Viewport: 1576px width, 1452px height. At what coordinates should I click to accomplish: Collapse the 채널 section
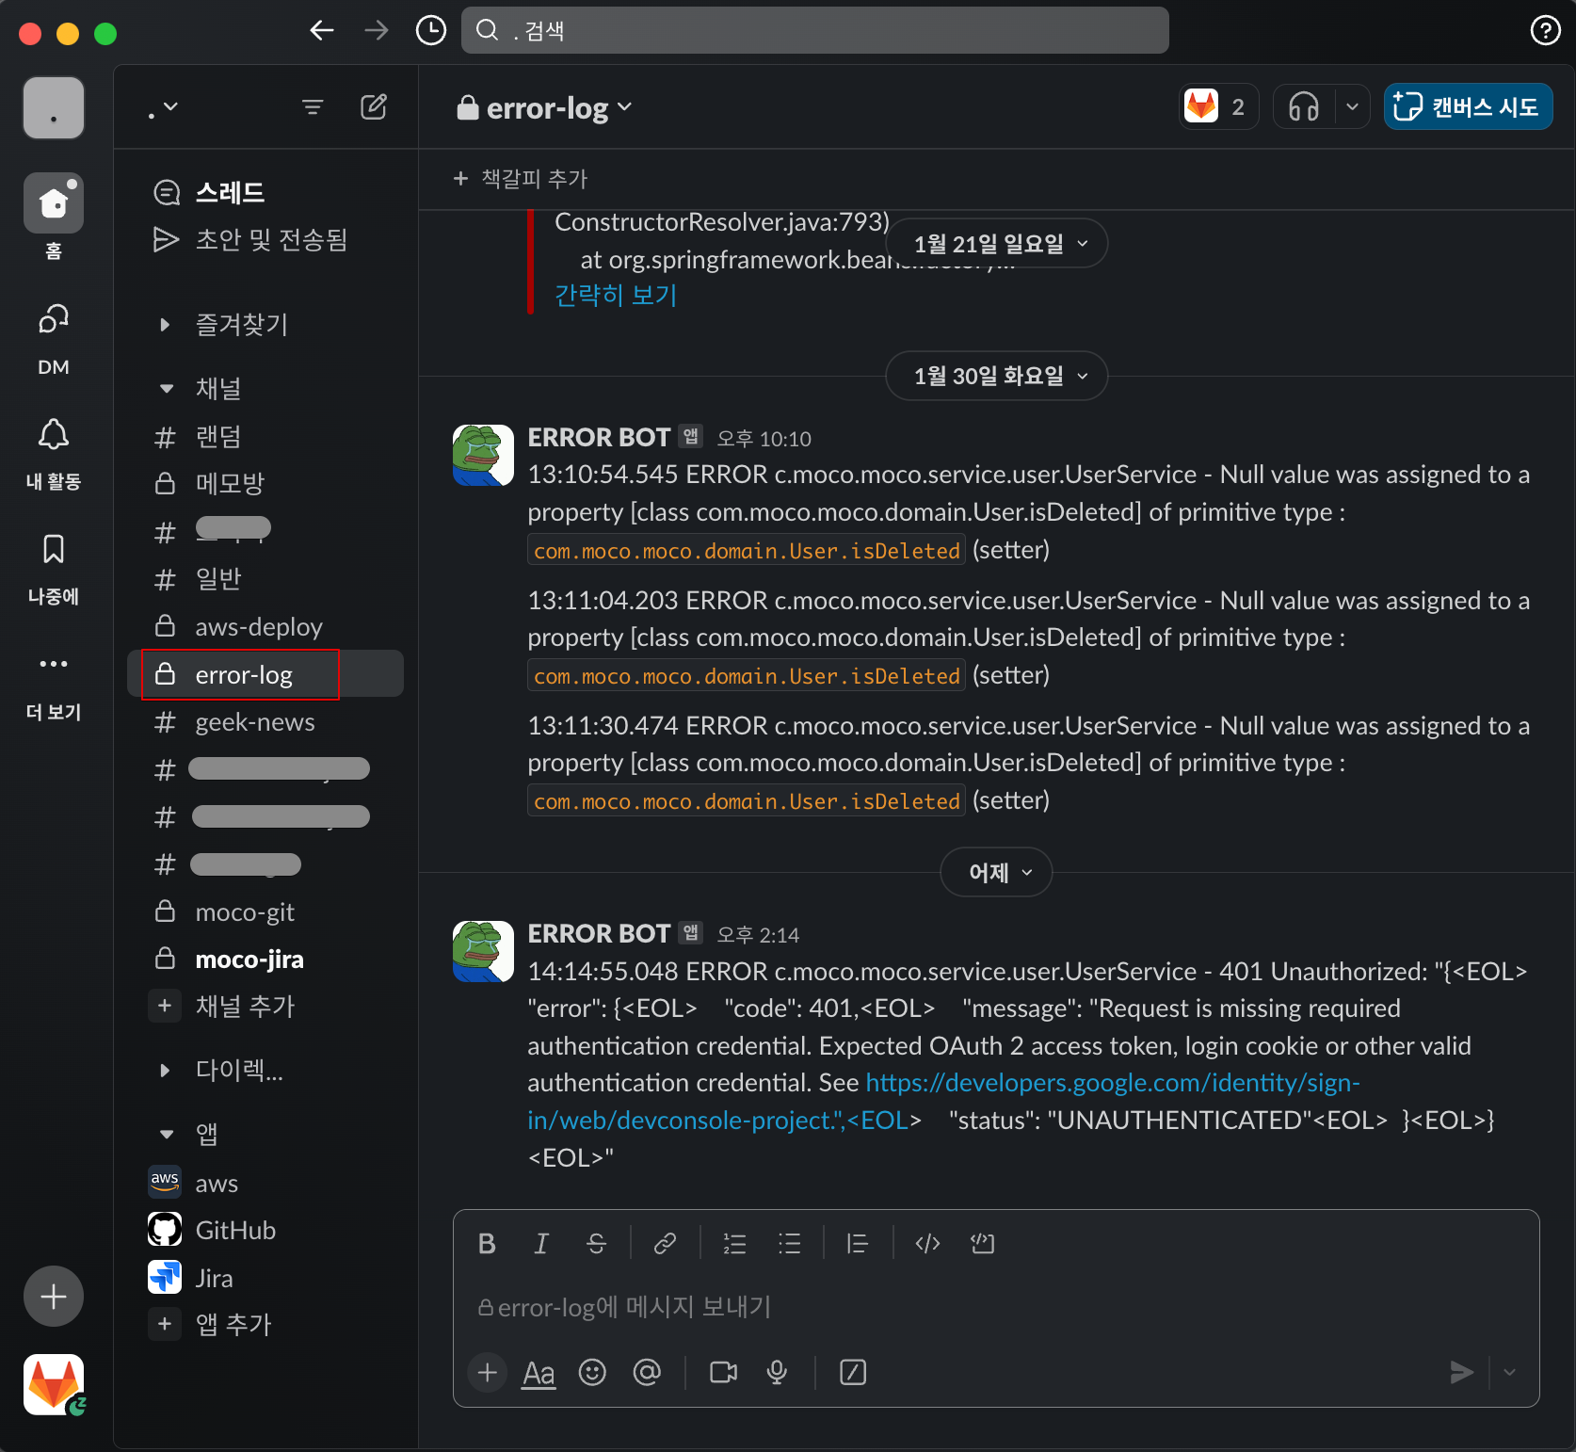166,389
